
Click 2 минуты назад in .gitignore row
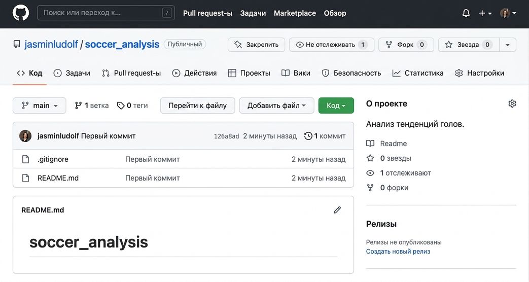pos(319,159)
